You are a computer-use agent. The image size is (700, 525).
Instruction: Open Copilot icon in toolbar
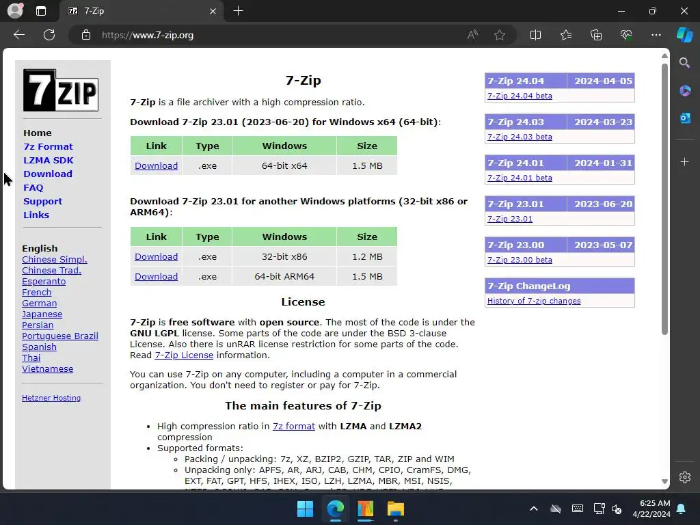click(x=685, y=35)
